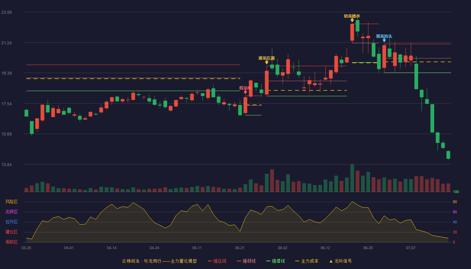The image size is (471, 269).
Task: Click the 出货区 zone label
Action: click(11, 212)
